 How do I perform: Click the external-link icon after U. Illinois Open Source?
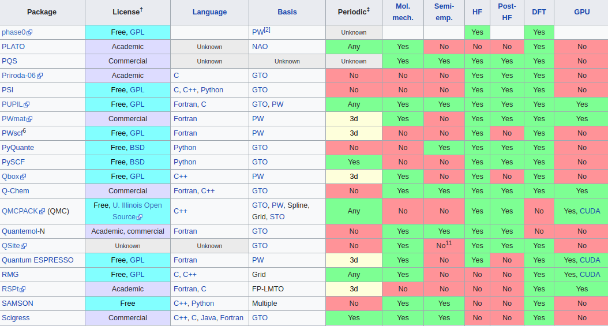click(140, 217)
